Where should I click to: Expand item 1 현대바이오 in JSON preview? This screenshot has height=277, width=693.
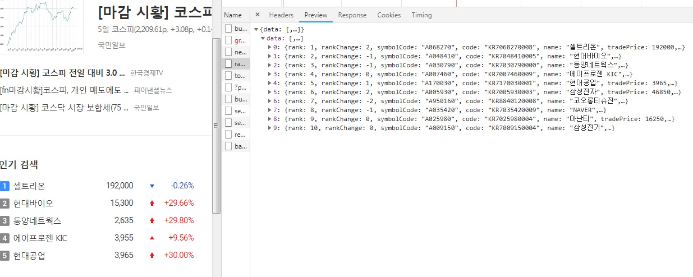[270, 56]
